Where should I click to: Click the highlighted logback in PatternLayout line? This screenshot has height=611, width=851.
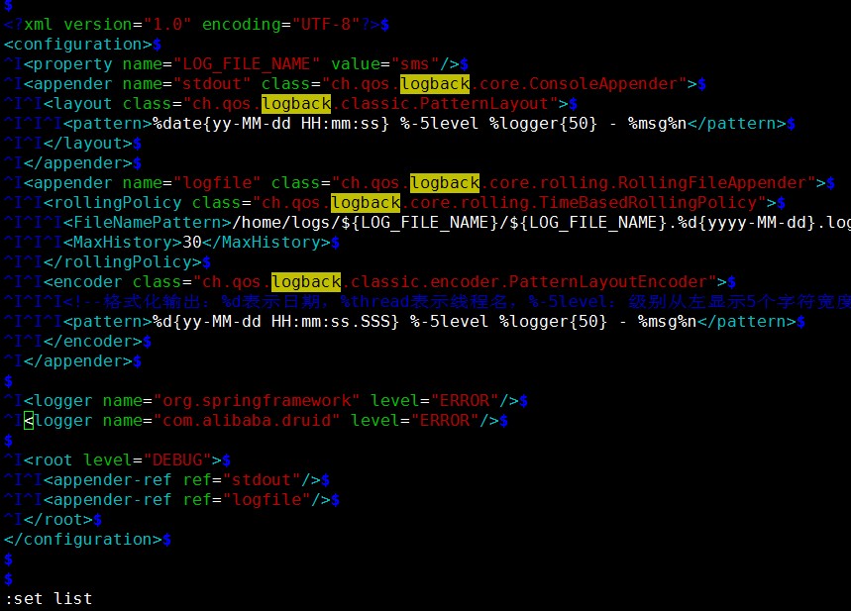(295, 103)
